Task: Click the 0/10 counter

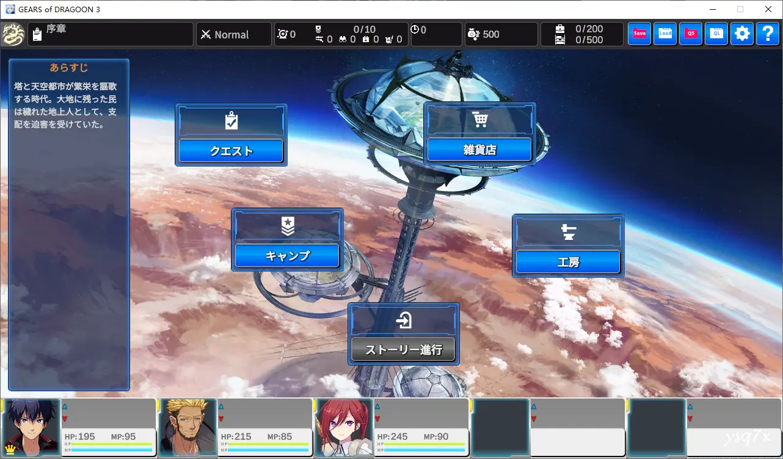Action: 365,29
